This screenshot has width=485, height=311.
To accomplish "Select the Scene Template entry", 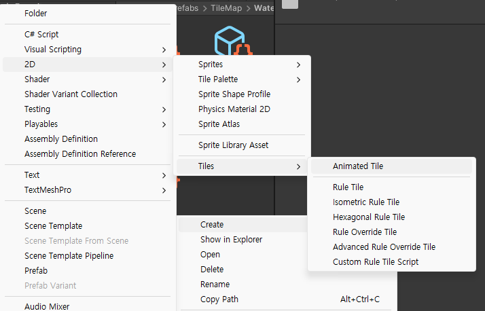I will click(x=88, y=225).
